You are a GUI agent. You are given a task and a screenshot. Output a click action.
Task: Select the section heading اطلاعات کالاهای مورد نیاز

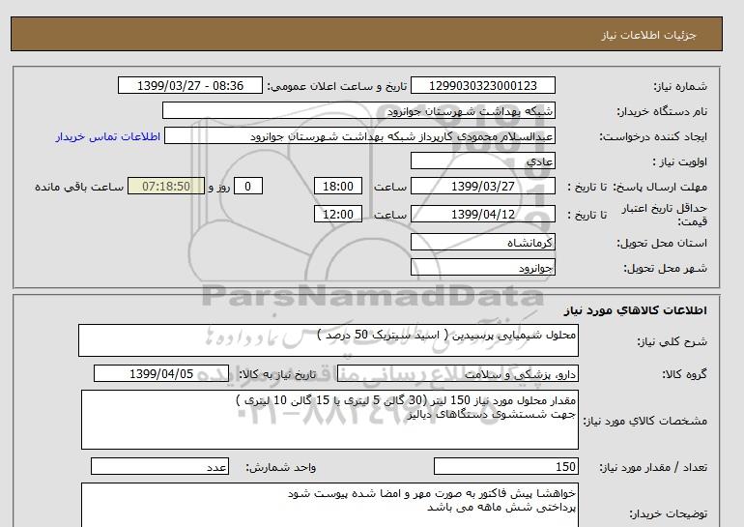pos(636,310)
